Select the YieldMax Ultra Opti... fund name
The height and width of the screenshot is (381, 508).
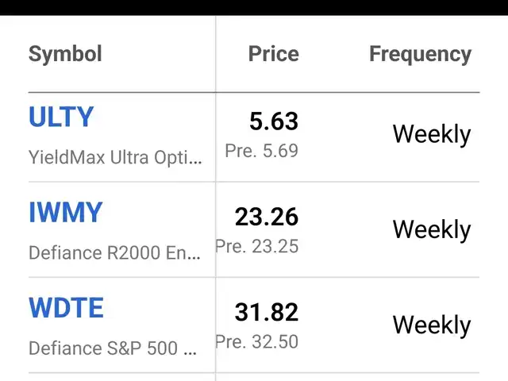tap(115, 157)
